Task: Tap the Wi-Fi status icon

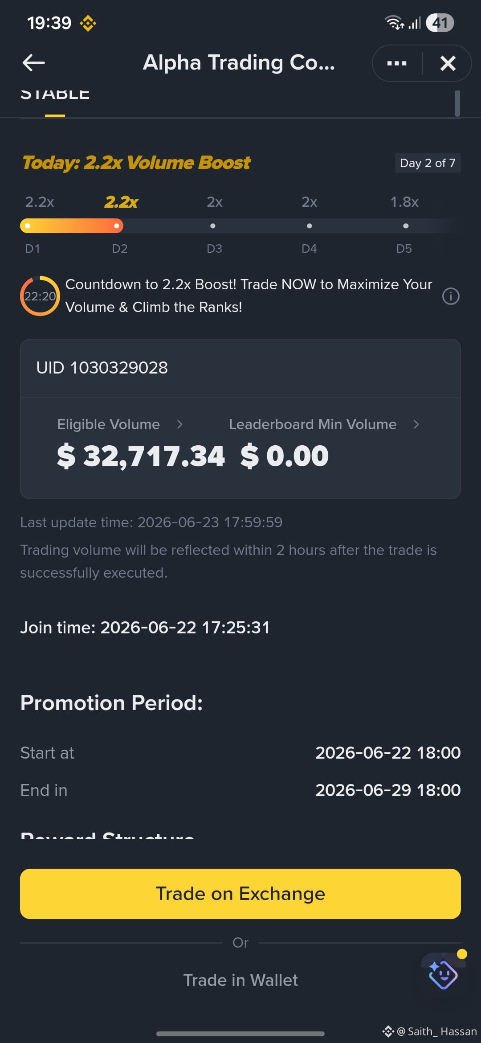Action: (x=394, y=22)
